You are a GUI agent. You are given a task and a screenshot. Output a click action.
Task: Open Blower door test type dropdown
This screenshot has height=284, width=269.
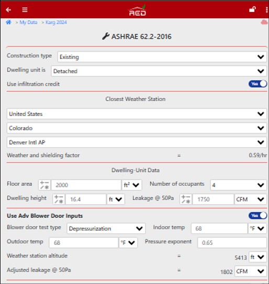tap(106, 228)
